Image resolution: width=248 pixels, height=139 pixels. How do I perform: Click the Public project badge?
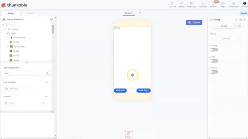coord(244,13)
